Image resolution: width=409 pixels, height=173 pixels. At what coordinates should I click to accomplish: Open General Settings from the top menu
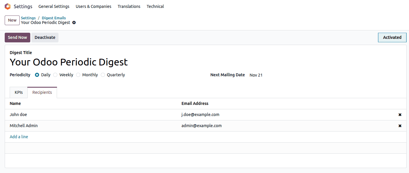pyautogui.click(x=54, y=6)
